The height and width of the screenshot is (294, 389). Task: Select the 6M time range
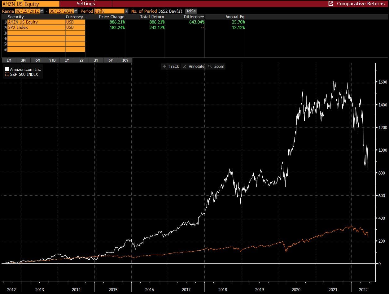tap(38, 60)
